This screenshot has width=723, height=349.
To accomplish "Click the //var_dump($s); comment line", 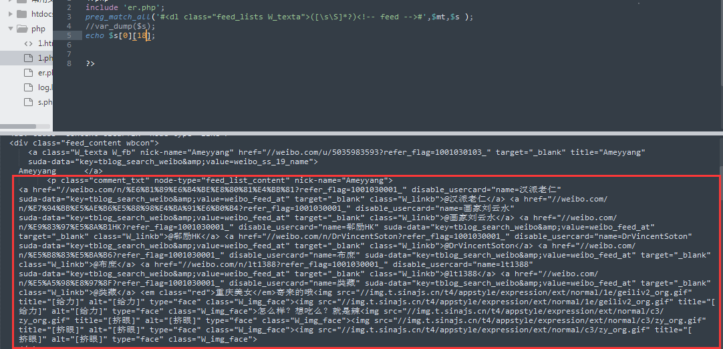I will [x=120, y=26].
